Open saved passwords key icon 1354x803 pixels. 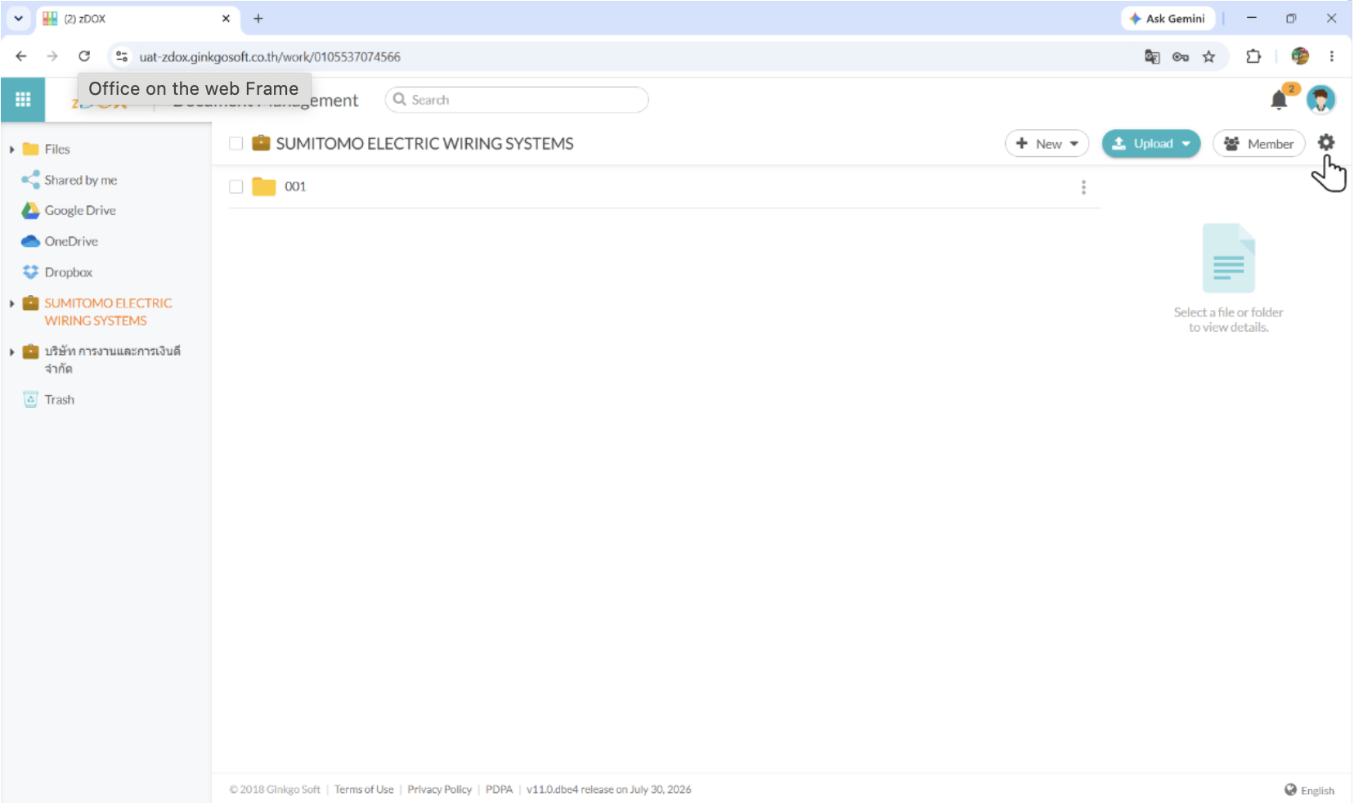1181,56
